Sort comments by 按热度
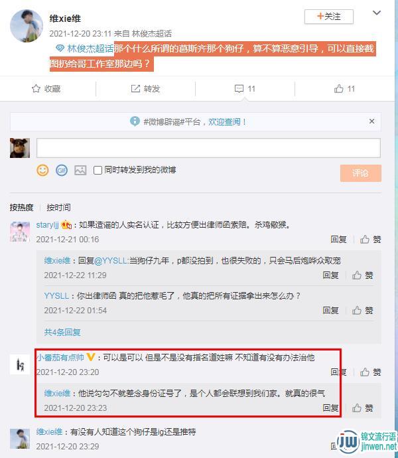 [21, 207]
